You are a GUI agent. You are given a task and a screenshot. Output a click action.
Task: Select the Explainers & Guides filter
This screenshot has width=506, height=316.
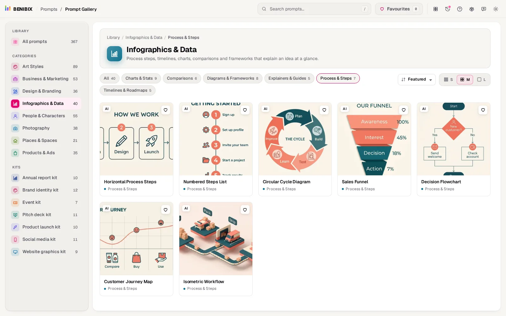[289, 78]
